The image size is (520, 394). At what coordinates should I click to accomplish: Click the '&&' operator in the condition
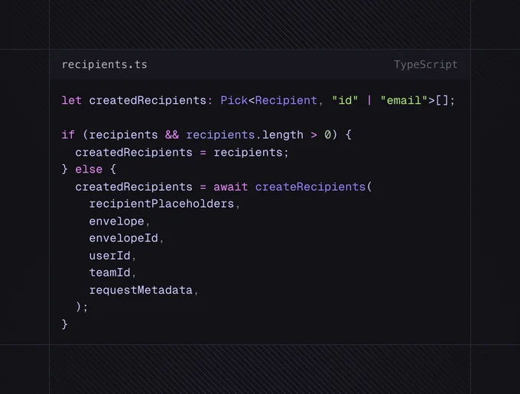click(x=172, y=135)
